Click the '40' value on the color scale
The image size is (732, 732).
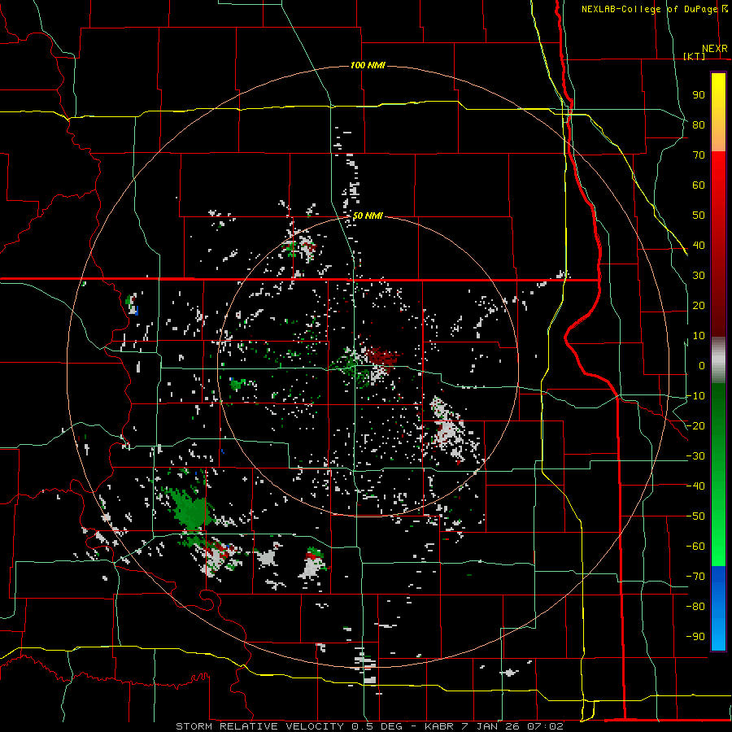pyautogui.click(x=699, y=246)
